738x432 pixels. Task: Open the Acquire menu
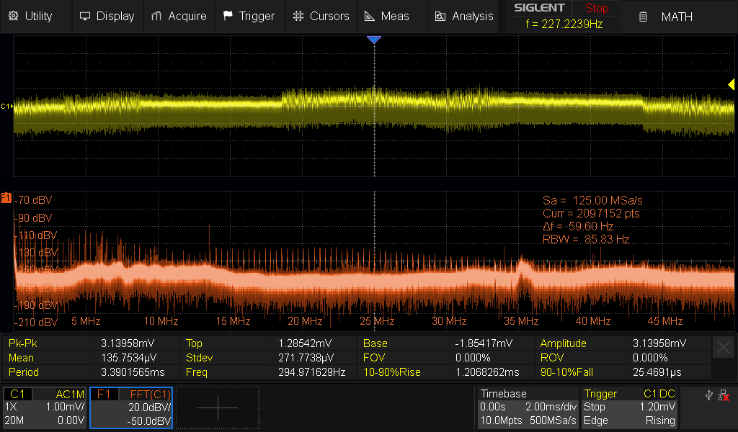[179, 16]
